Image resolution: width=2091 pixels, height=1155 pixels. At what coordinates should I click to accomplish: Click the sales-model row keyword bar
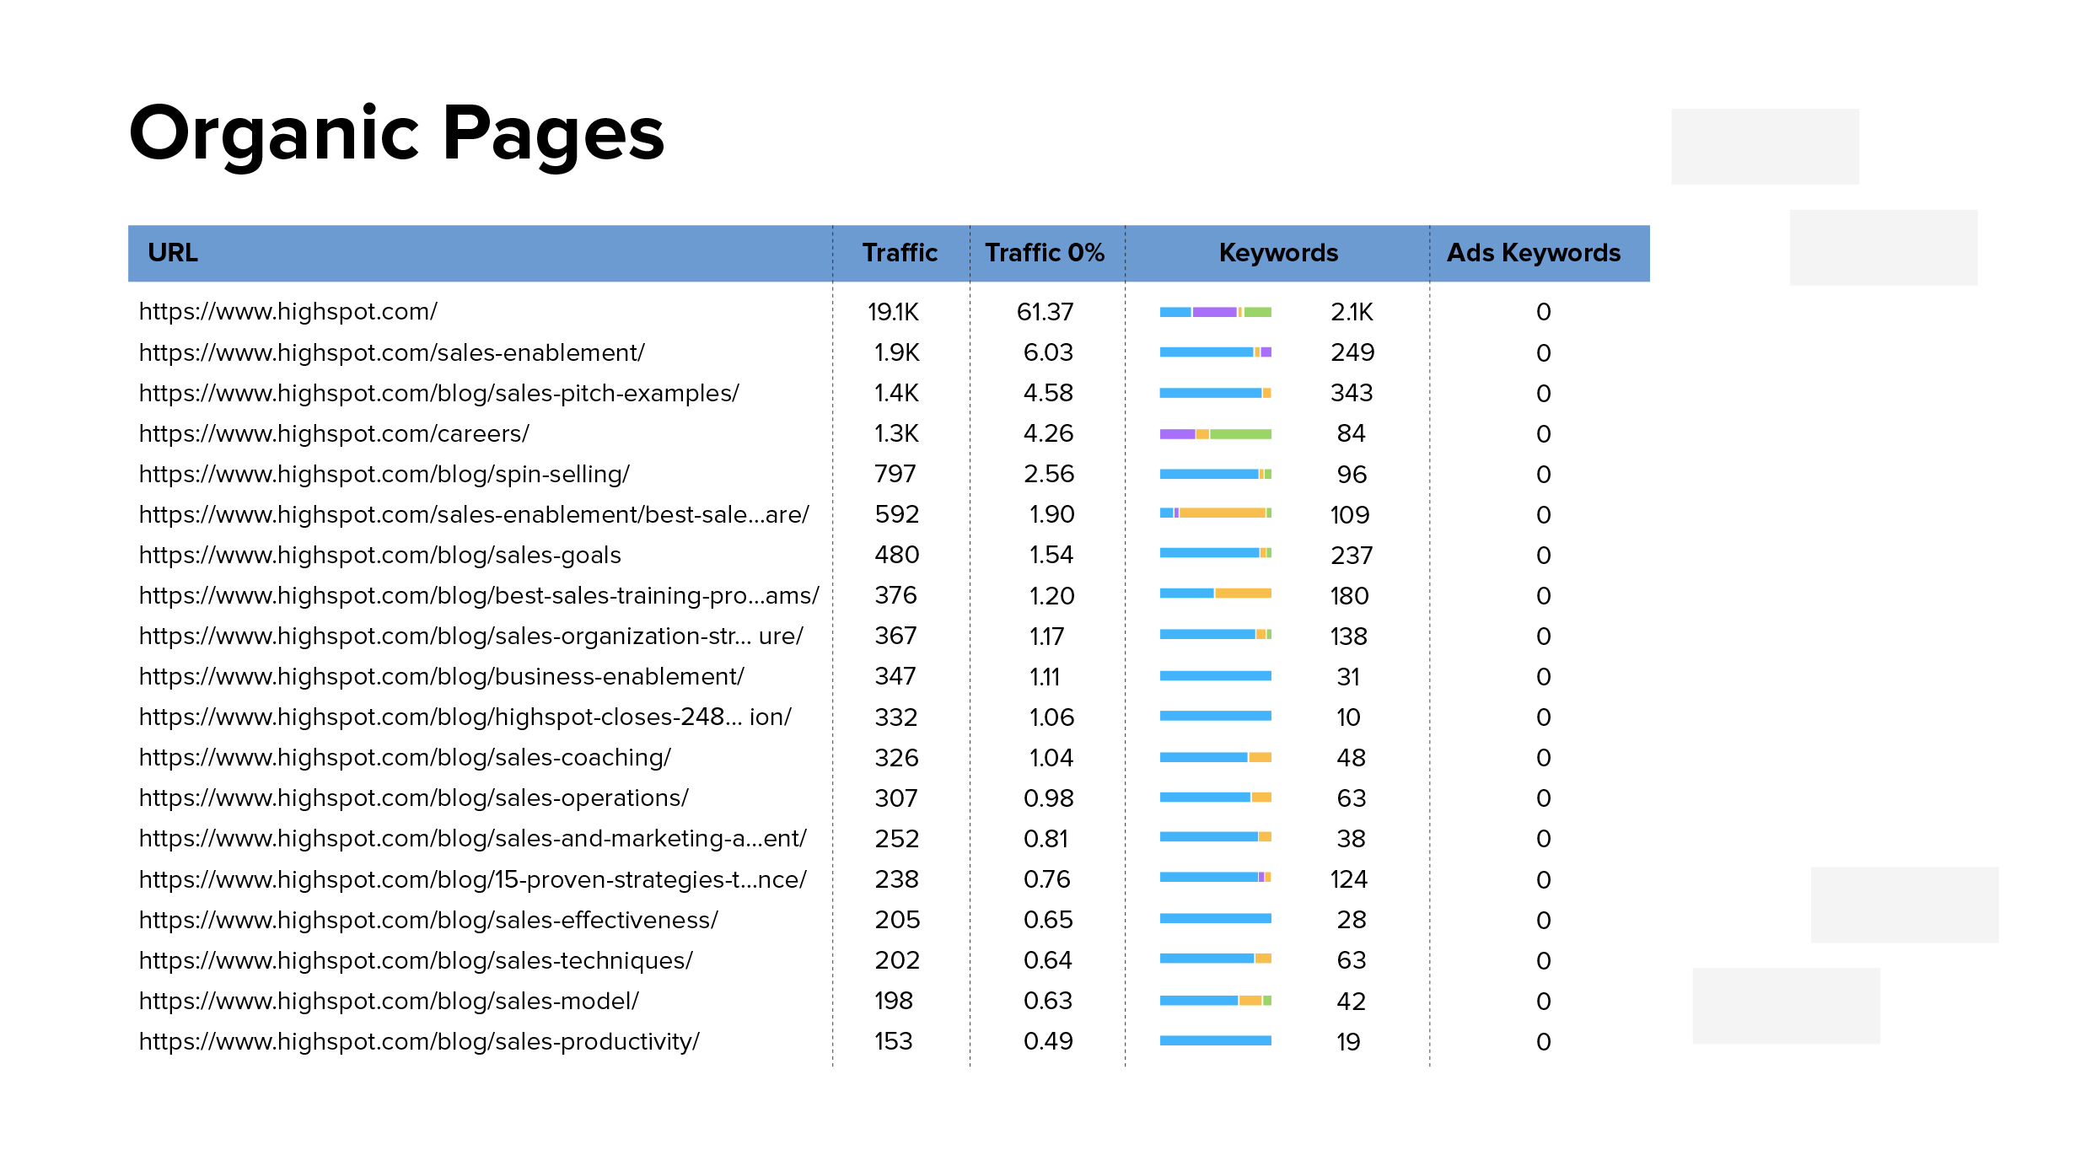(x=1215, y=1001)
